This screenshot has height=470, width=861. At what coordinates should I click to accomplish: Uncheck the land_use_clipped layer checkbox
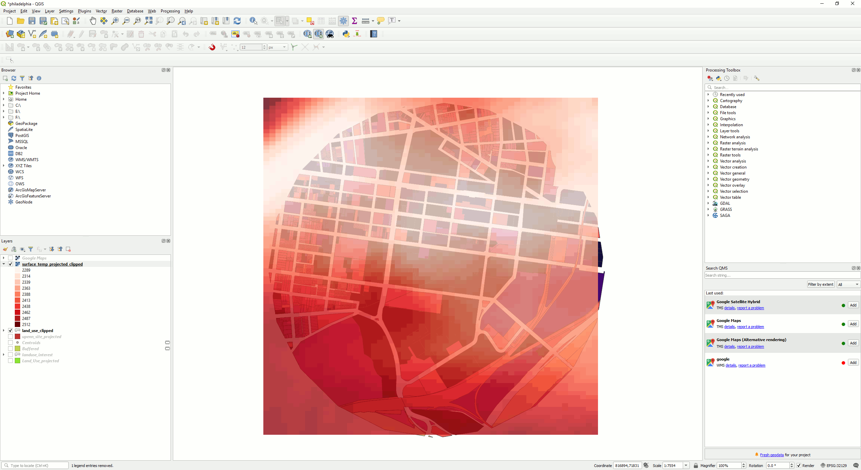coord(10,331)
